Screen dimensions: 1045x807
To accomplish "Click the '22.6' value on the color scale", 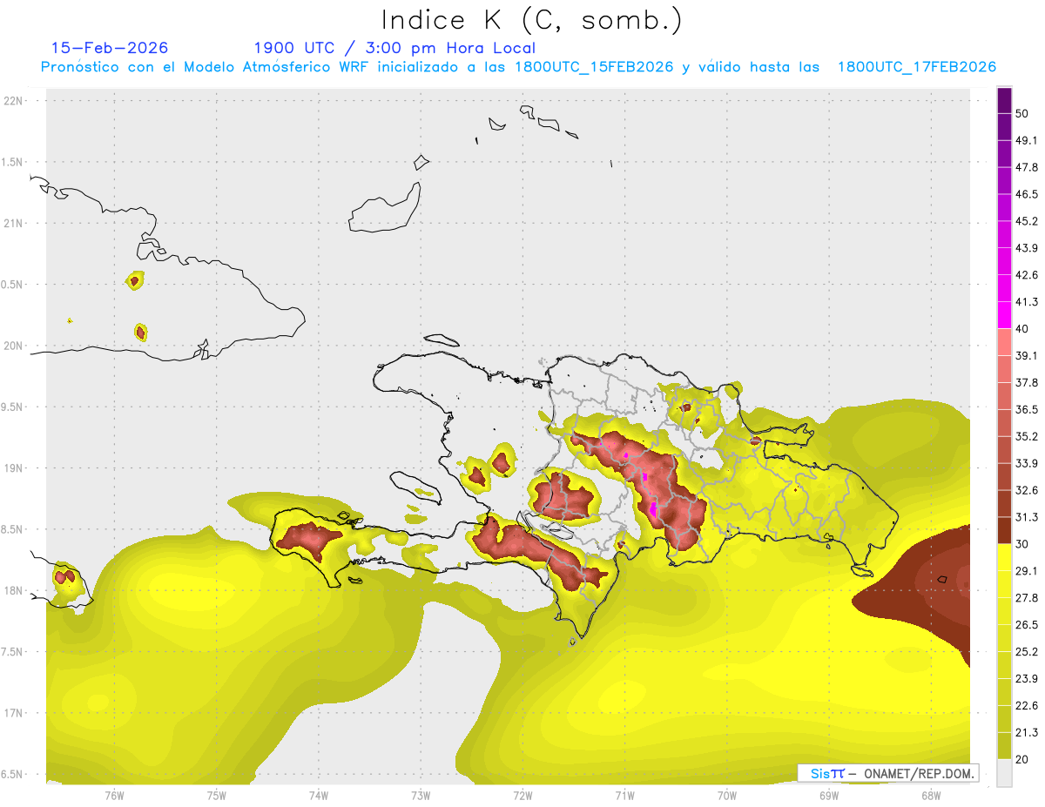I will click(1026, 706).
